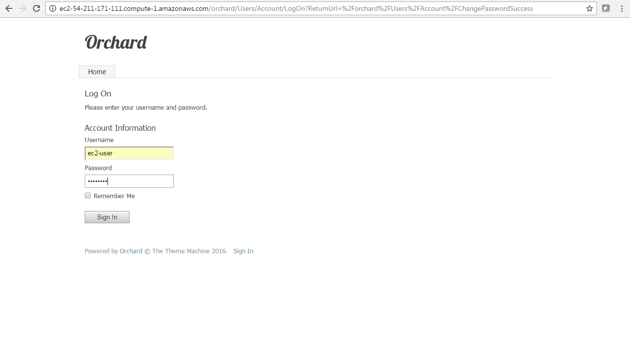This screenshot has height=358, width=630.
Task: Open site information via the circled-i icon
Action: (52, 8)
